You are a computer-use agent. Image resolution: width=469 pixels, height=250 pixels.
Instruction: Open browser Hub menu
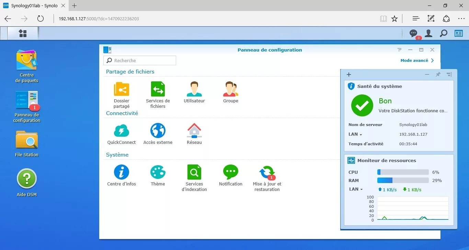416,19
